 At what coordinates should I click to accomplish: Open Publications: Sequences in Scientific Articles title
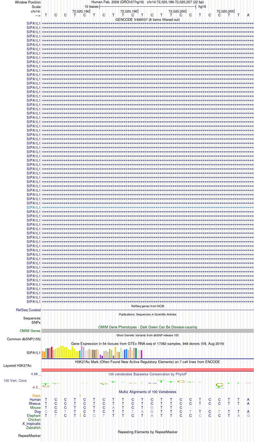148,314
